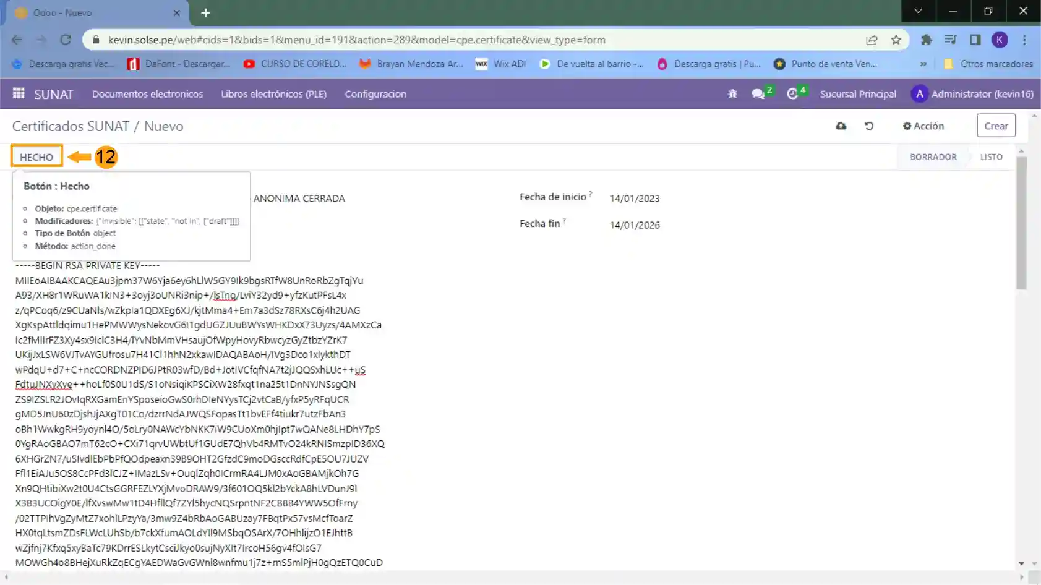Open Chrome three-dot menu
The image size is (1041, 585).
coord(1024,40)
